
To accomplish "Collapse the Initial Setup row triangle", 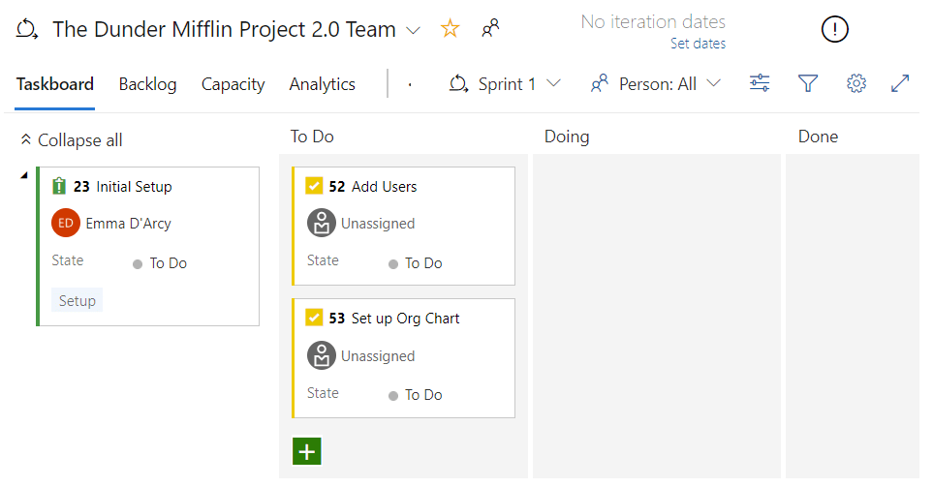I will tap(24, 175).
